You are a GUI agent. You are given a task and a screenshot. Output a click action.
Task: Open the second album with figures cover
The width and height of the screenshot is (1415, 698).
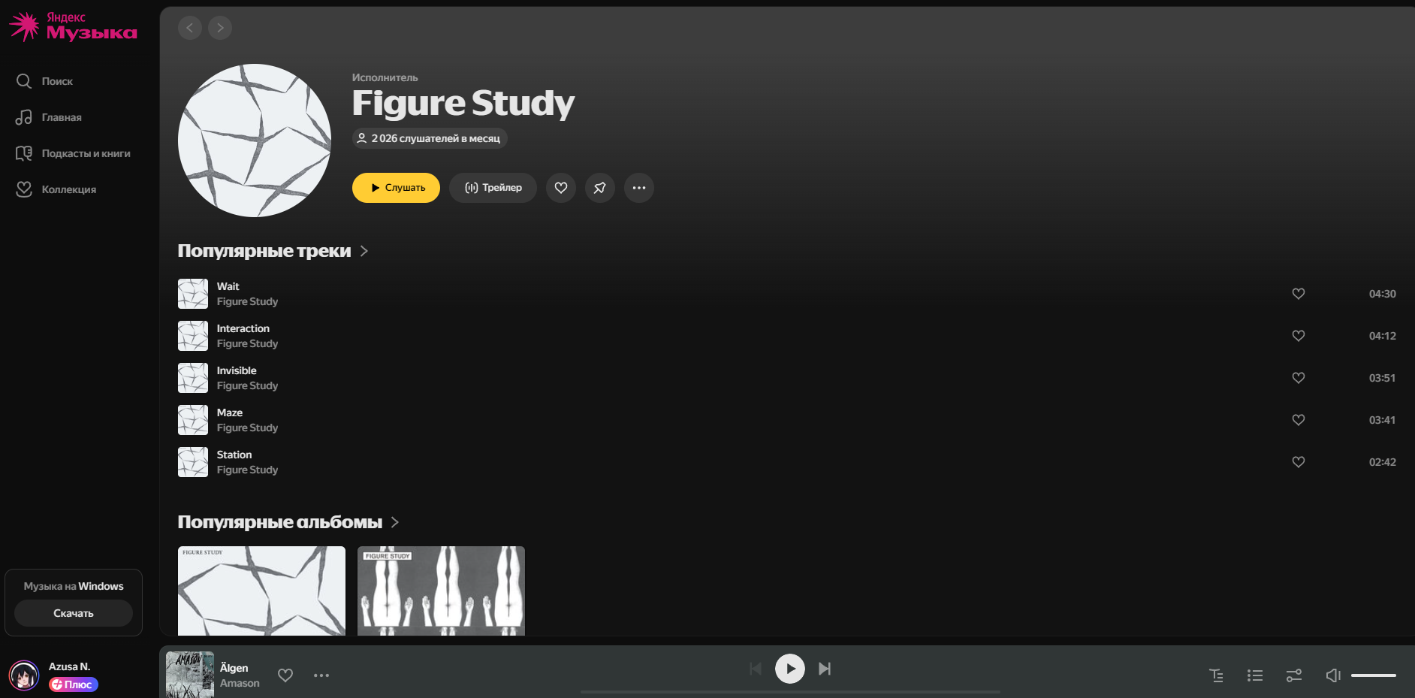click(441, 591)
